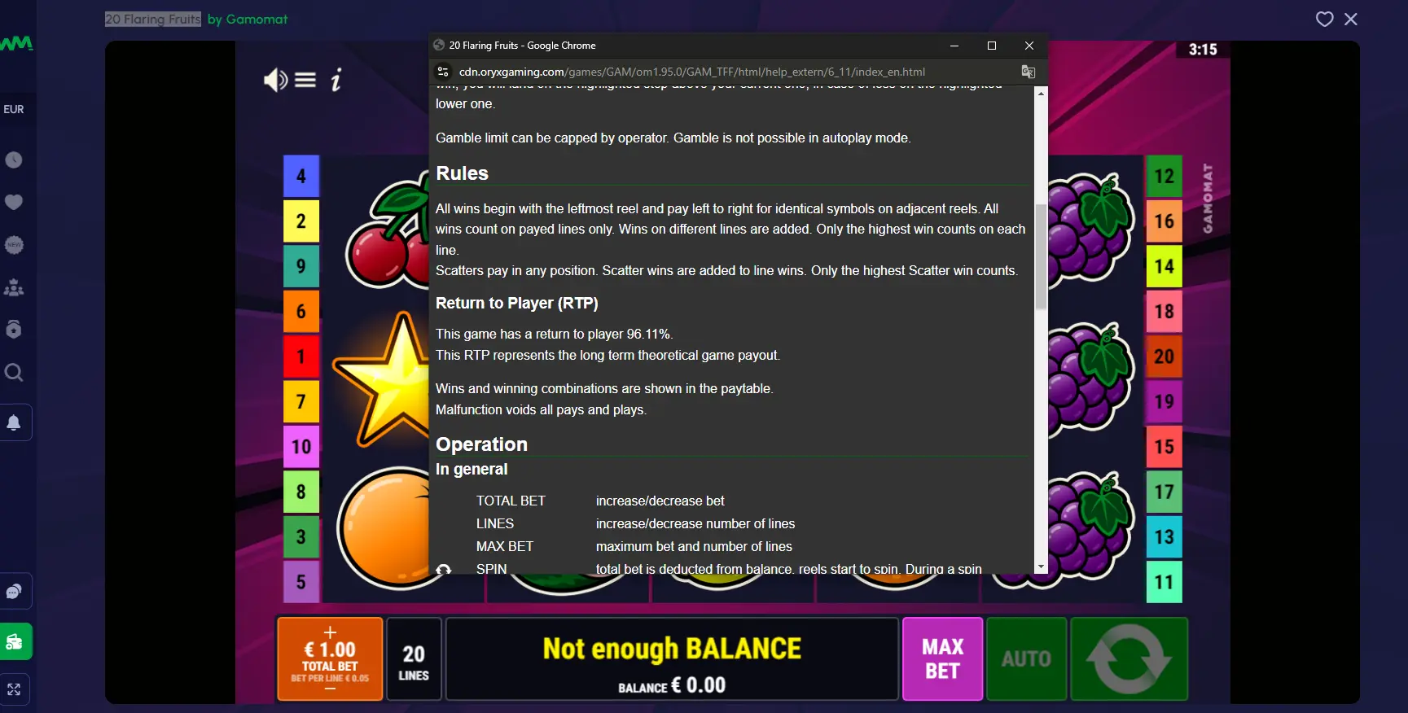This screenshot has height=713, width=1408.
Task: Click the star symbol on reel
Action: (x=381, y=378)
